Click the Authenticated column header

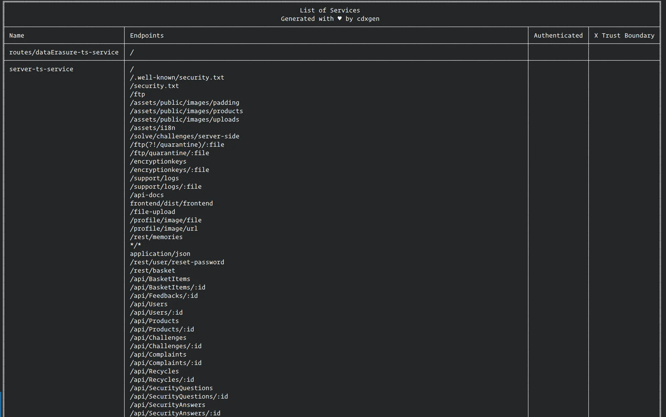tap(558, 35)
